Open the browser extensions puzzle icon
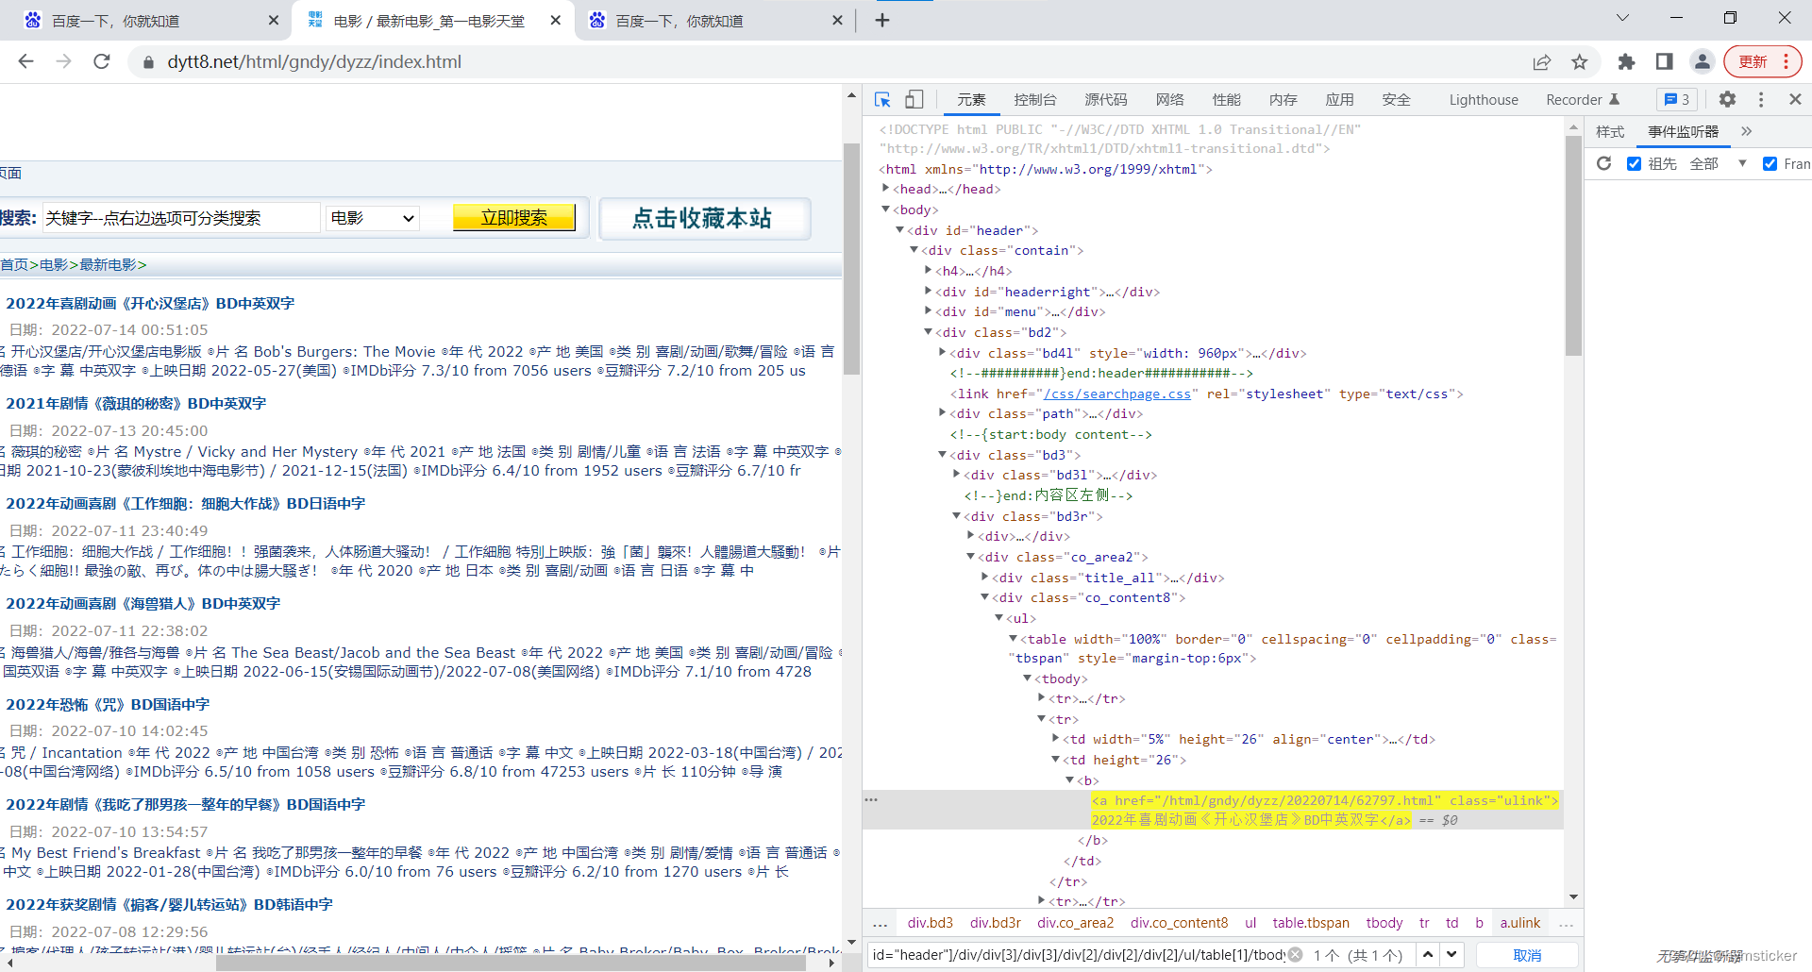 click(x=1626, y=61)
